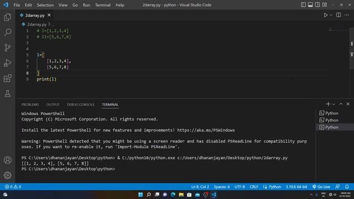The height and width of the screenshot is (199, 354).
Task: Open the Accounts menu icon
Action: (x=7, y=160)
